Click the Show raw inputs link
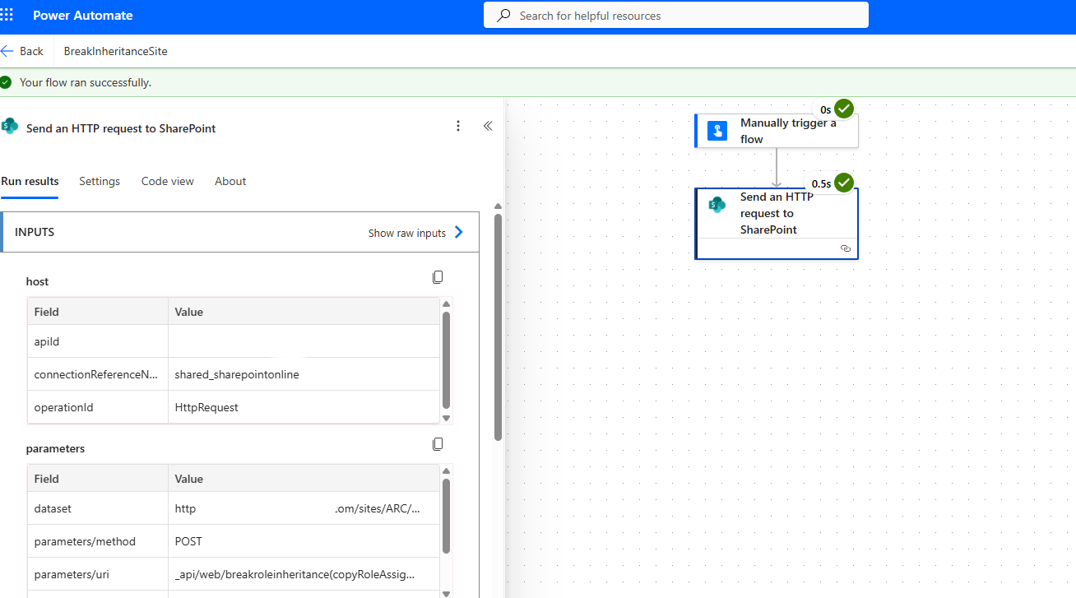 [406, 233]
